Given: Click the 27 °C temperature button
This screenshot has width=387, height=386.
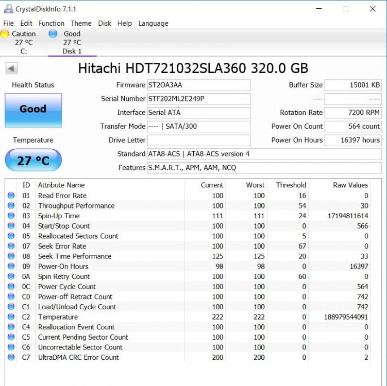Looking at the screenshot, I should [x=33, y=160].
